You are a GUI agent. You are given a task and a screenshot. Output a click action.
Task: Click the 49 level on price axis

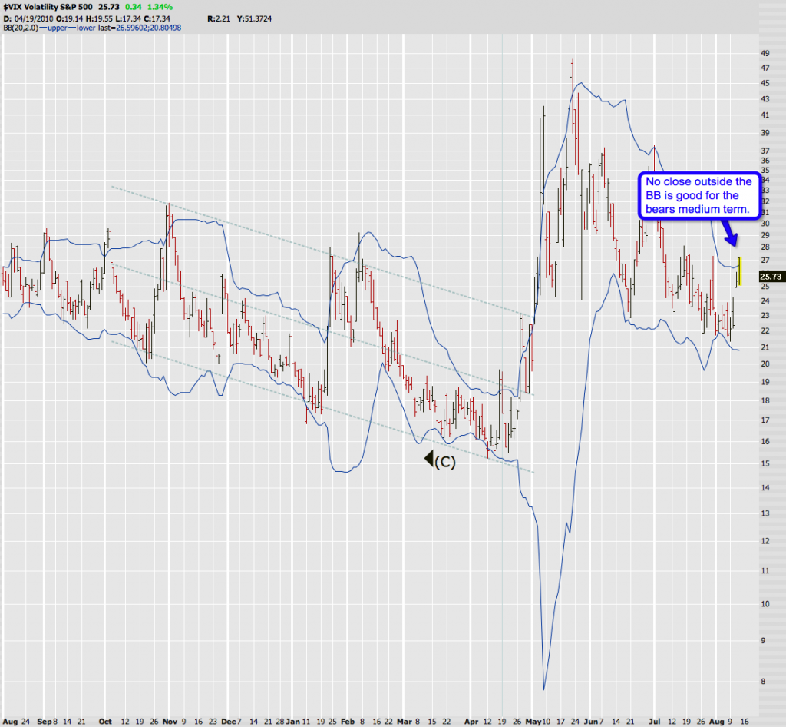click(764, 53)
